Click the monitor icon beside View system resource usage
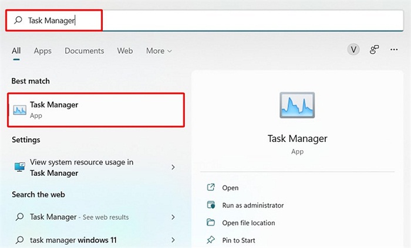This screenshot has width=411, height=248. click(19, 167)
